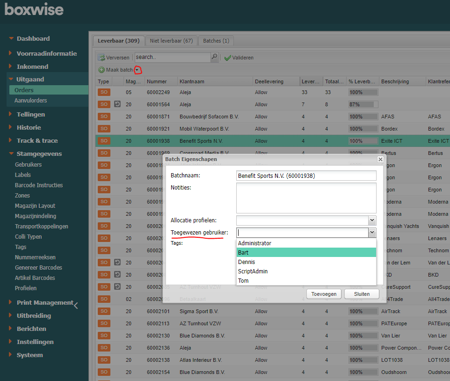Select Bart from the user list
The image size is (450, 381).
(x=306, y=253)
